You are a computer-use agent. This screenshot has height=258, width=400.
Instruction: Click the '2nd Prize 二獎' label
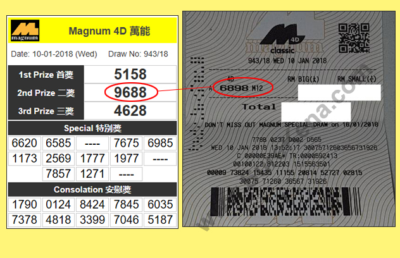coord(46,93)
